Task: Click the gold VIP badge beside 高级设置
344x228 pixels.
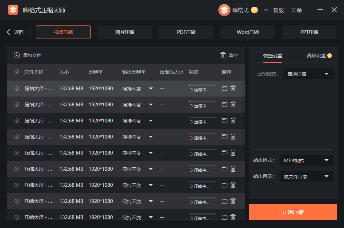Action: 329,56
